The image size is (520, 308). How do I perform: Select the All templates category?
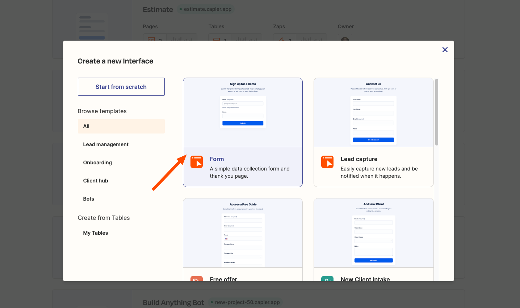[x=121, y=126]
